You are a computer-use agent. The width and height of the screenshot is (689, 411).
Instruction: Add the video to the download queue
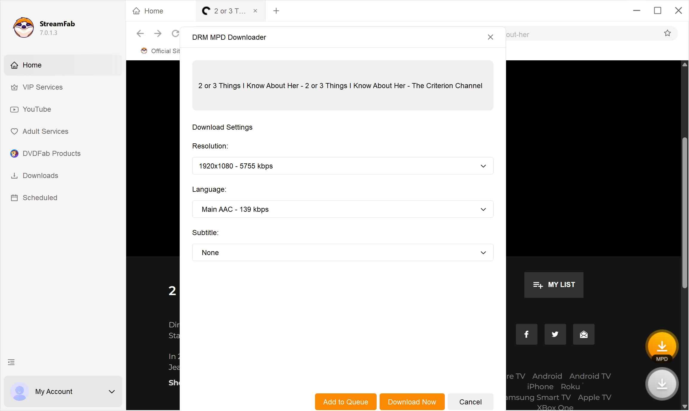click(x=345, y=401)
